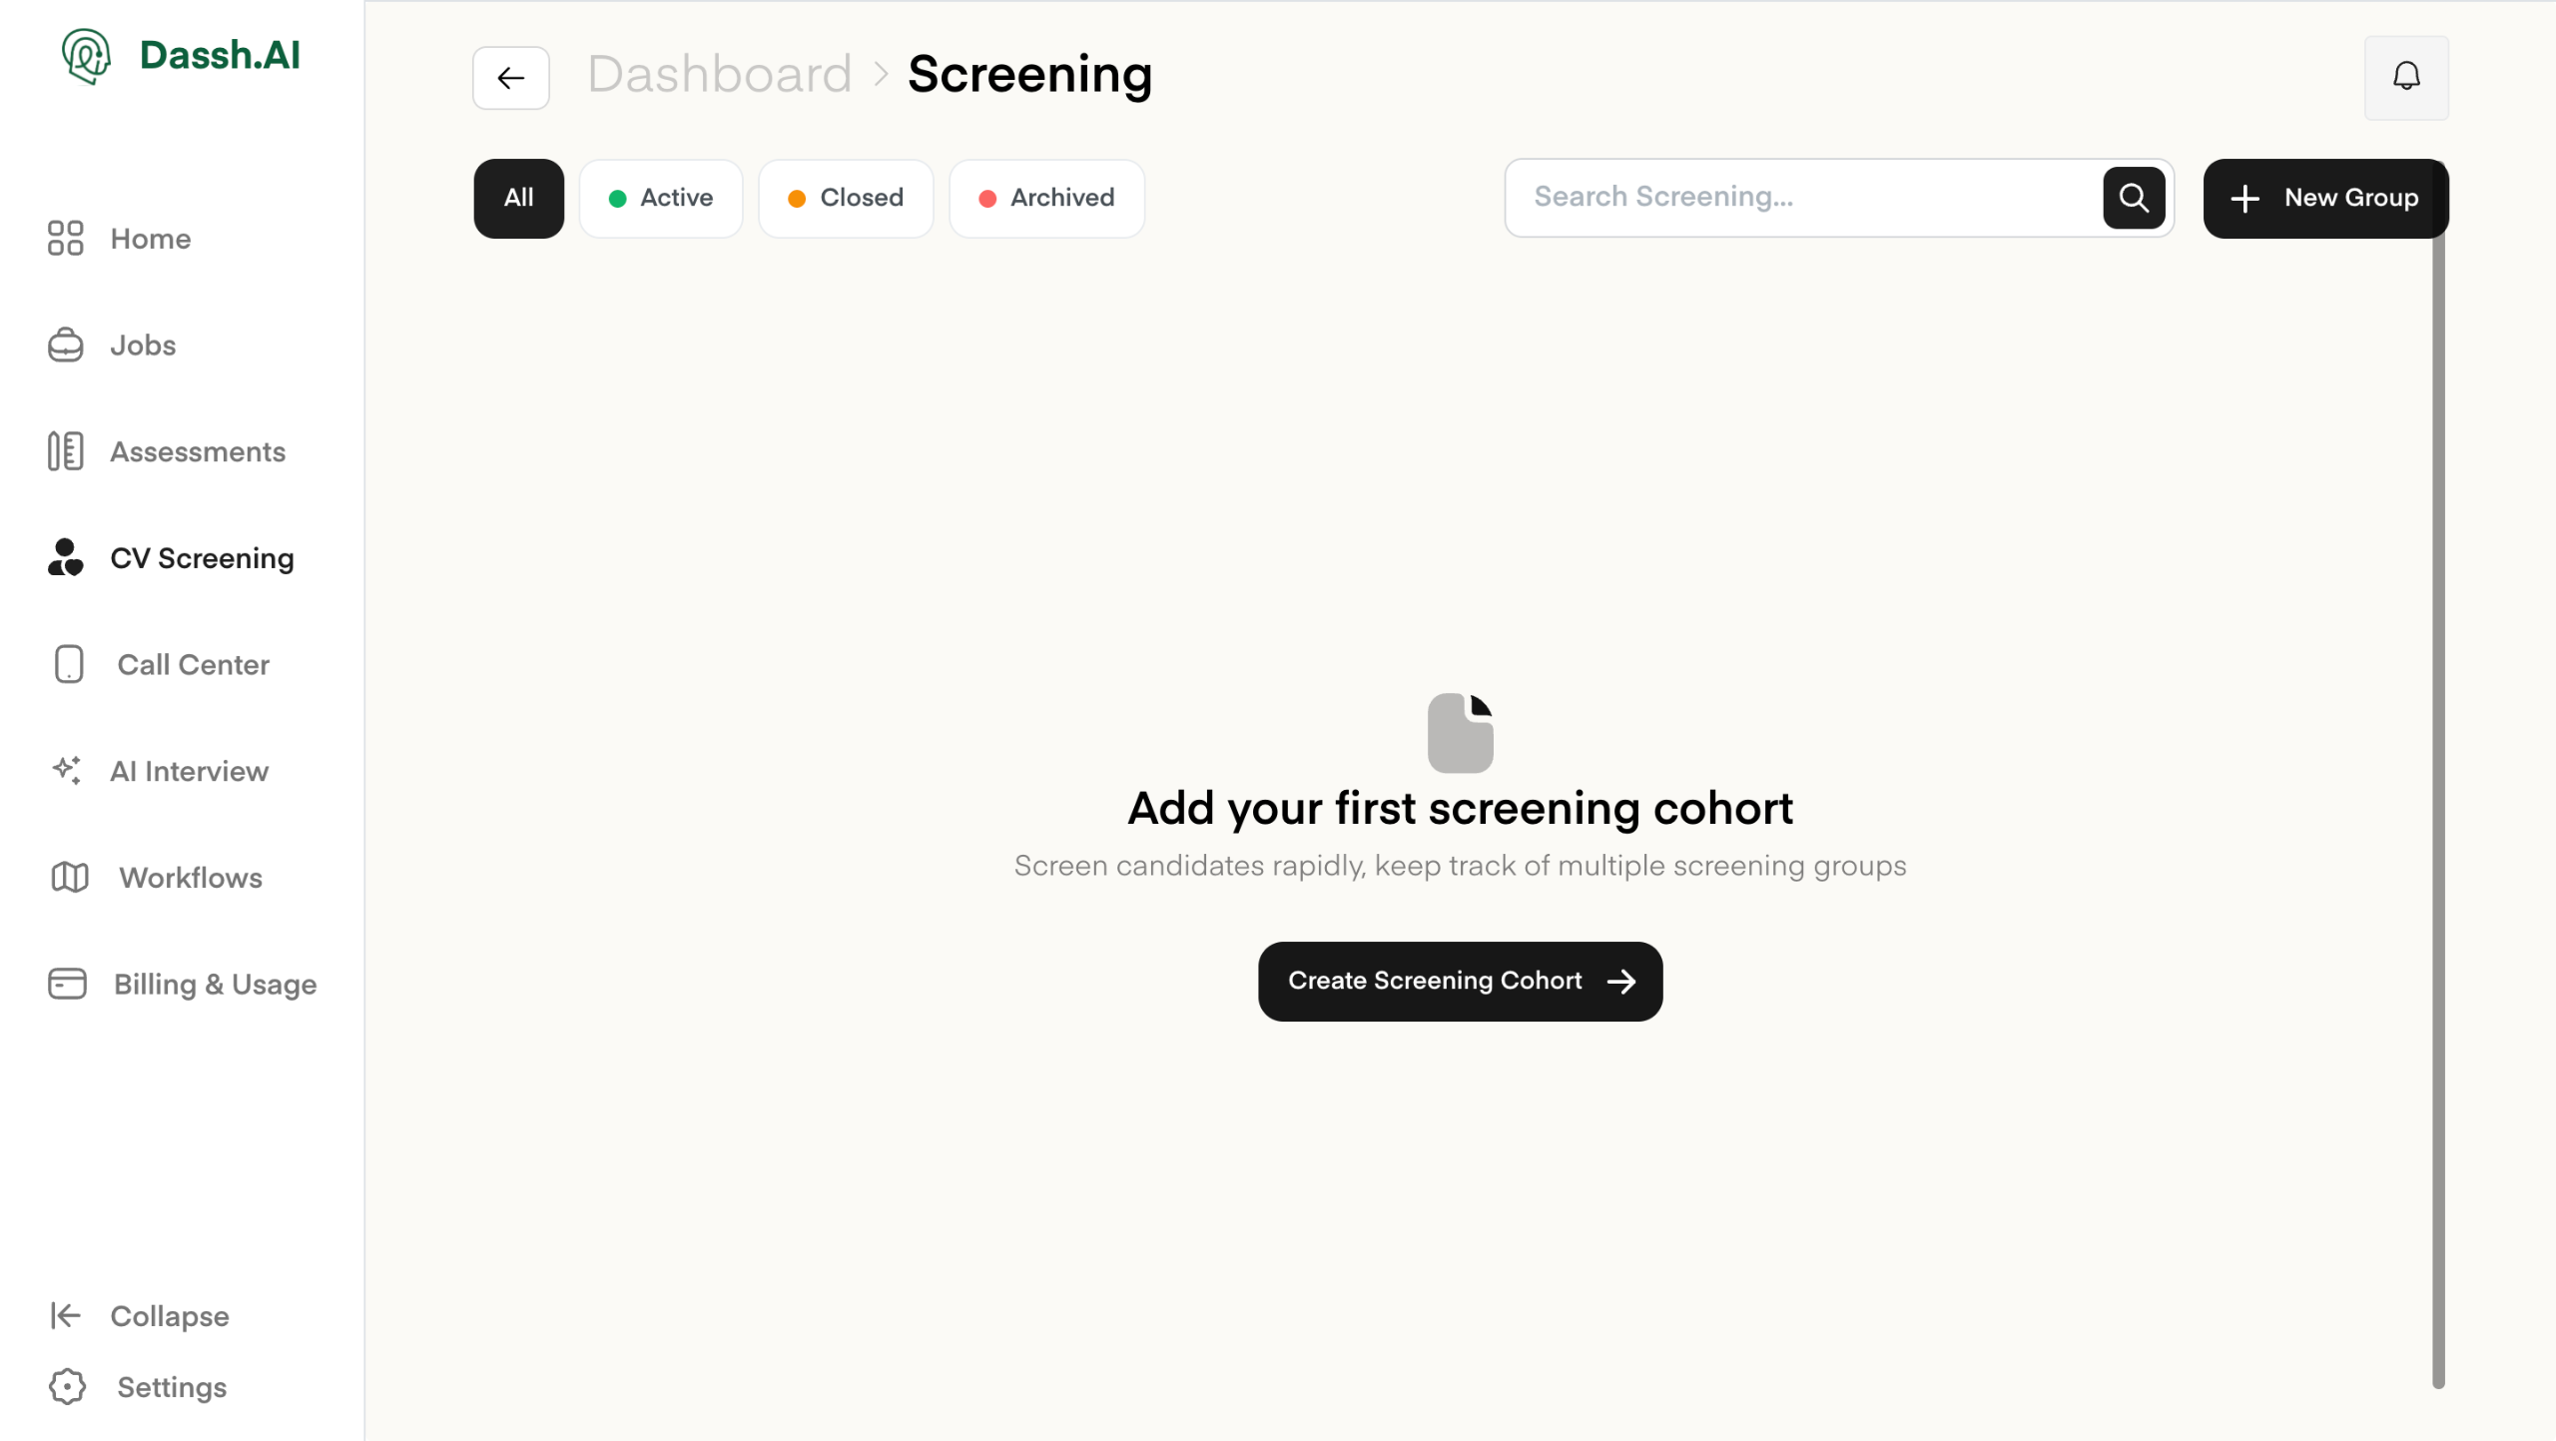Click the Search Screening input field

pos(1802,198)
